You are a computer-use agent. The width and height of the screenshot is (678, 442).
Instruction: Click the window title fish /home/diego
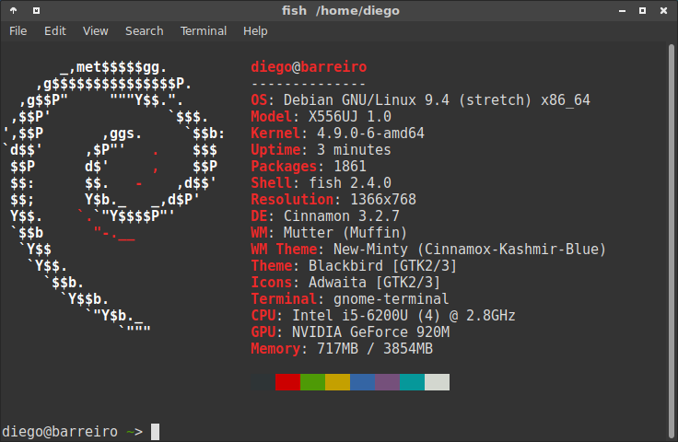tap(340, 10)
